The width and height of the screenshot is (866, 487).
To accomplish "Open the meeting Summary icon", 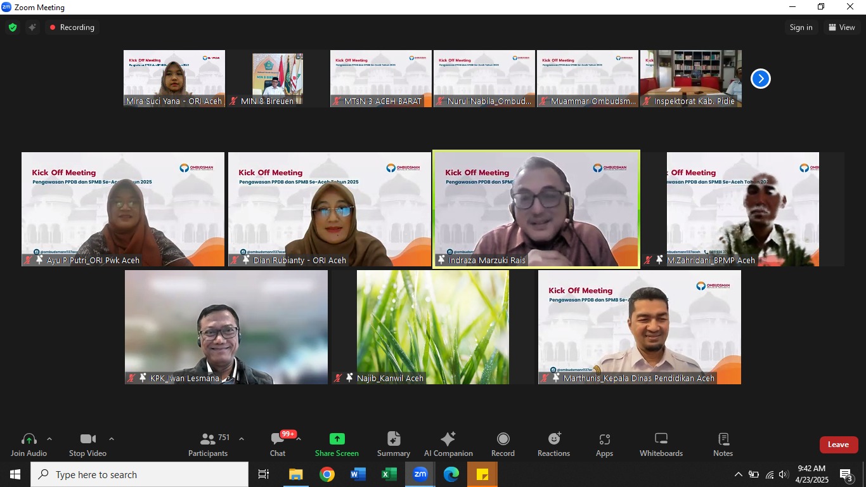I will coord(394,439).
